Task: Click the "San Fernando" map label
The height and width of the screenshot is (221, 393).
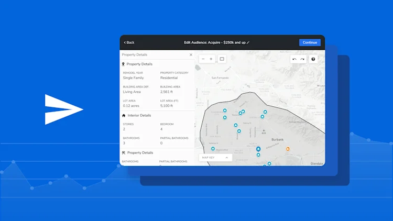Action: 220,78
